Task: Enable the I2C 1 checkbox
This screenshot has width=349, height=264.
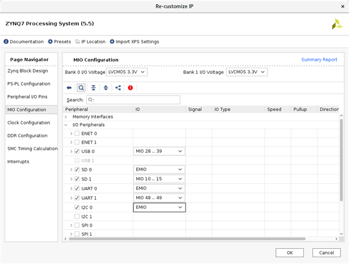Action: pos(77,216)
